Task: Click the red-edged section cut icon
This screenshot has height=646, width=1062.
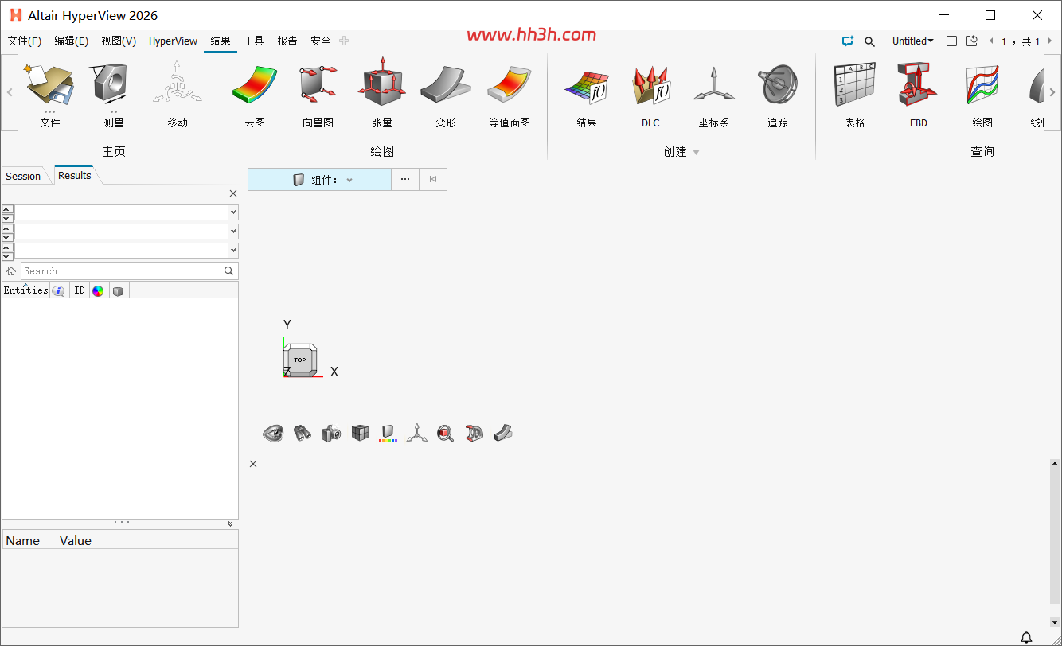Action: (474, 434)
